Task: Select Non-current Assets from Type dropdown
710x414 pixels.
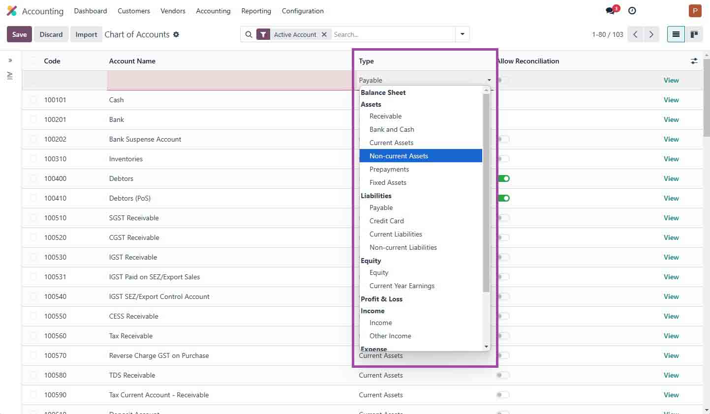Action: (x=399, y=155)
